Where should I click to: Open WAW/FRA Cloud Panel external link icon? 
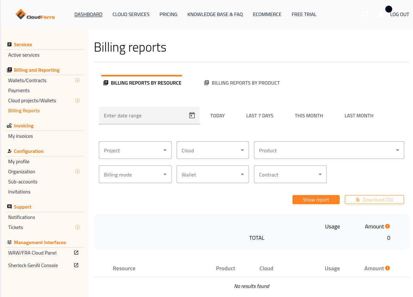[76, 253]
